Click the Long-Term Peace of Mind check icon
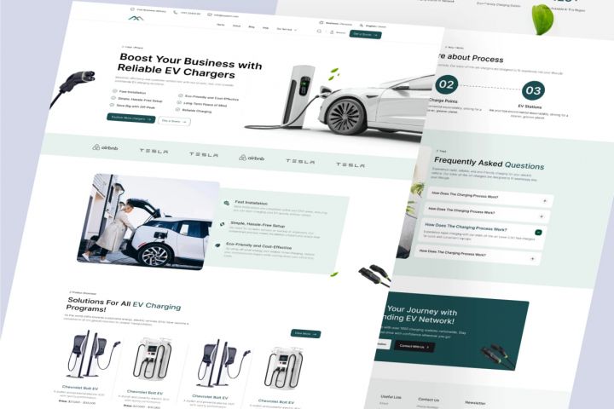 [179, 102]
